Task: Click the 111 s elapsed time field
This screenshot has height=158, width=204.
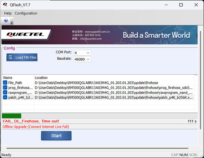Action: [x=192, y=121]
